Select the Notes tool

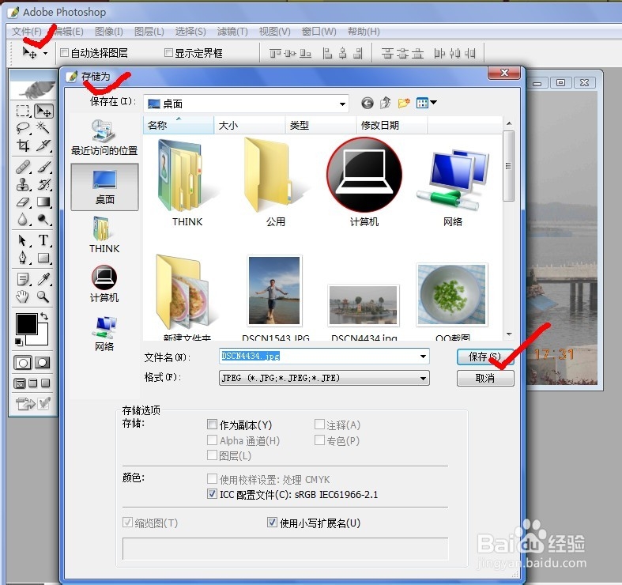click(x=23, y=279)
